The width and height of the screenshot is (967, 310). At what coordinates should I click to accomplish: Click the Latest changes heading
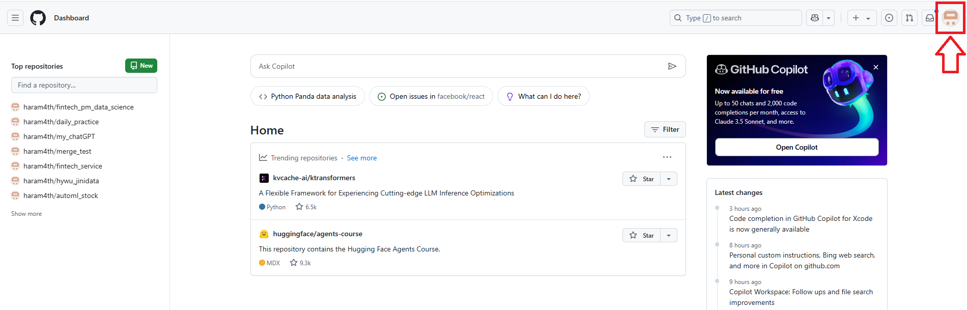pos(738,192)
